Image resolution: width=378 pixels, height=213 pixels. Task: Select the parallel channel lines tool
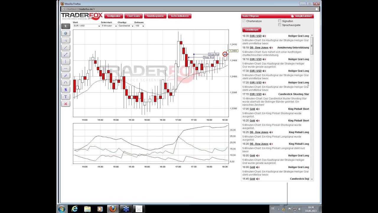(66, 75)
